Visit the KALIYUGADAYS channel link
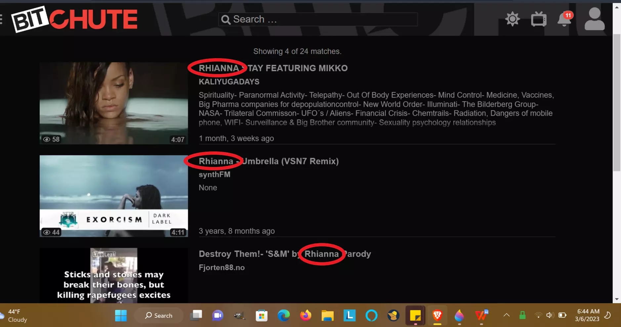621x327 pixels. pyautogui.click(x=229, y=82)
